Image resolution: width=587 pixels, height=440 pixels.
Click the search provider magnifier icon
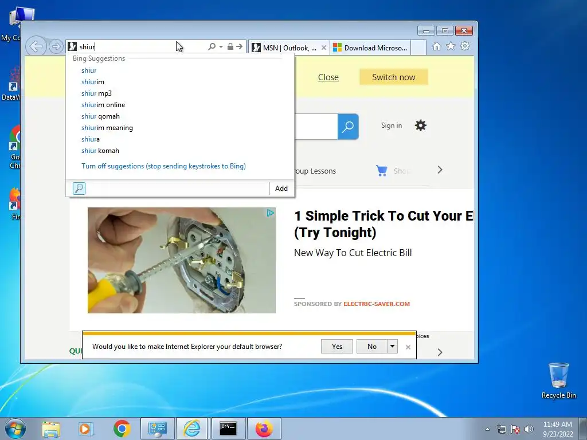coord(79,188)
